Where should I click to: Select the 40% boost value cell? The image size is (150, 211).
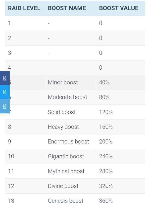click(x=104, y=82)
